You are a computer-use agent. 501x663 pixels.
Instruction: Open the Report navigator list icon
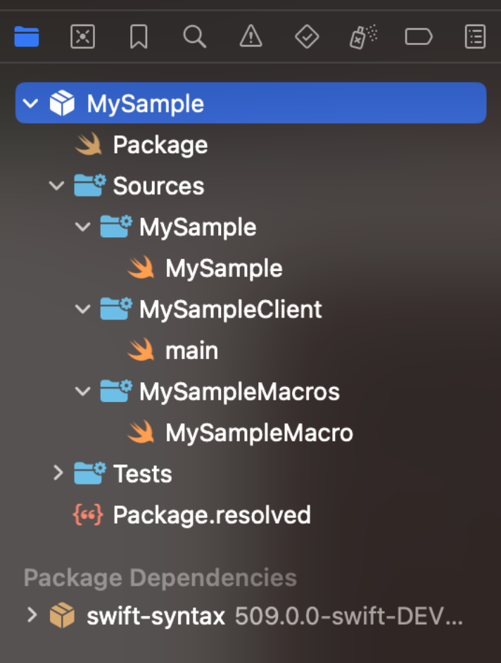475,37
